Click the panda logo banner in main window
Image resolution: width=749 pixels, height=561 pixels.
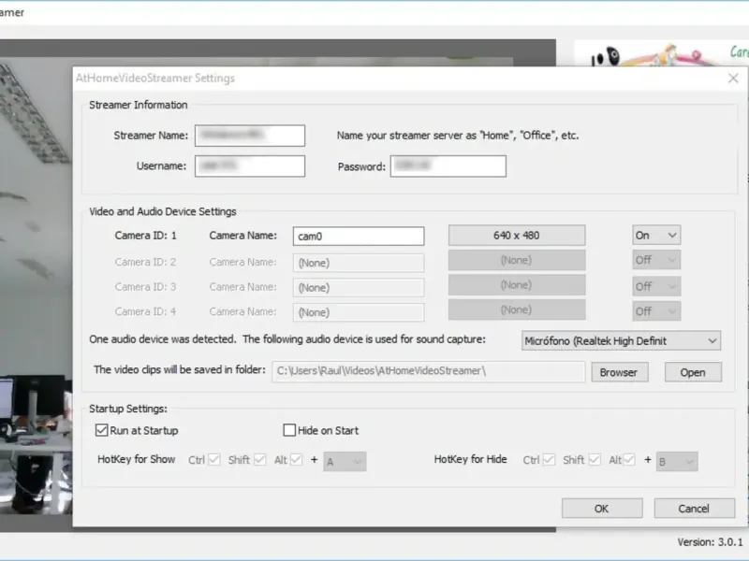click(661, 53)
